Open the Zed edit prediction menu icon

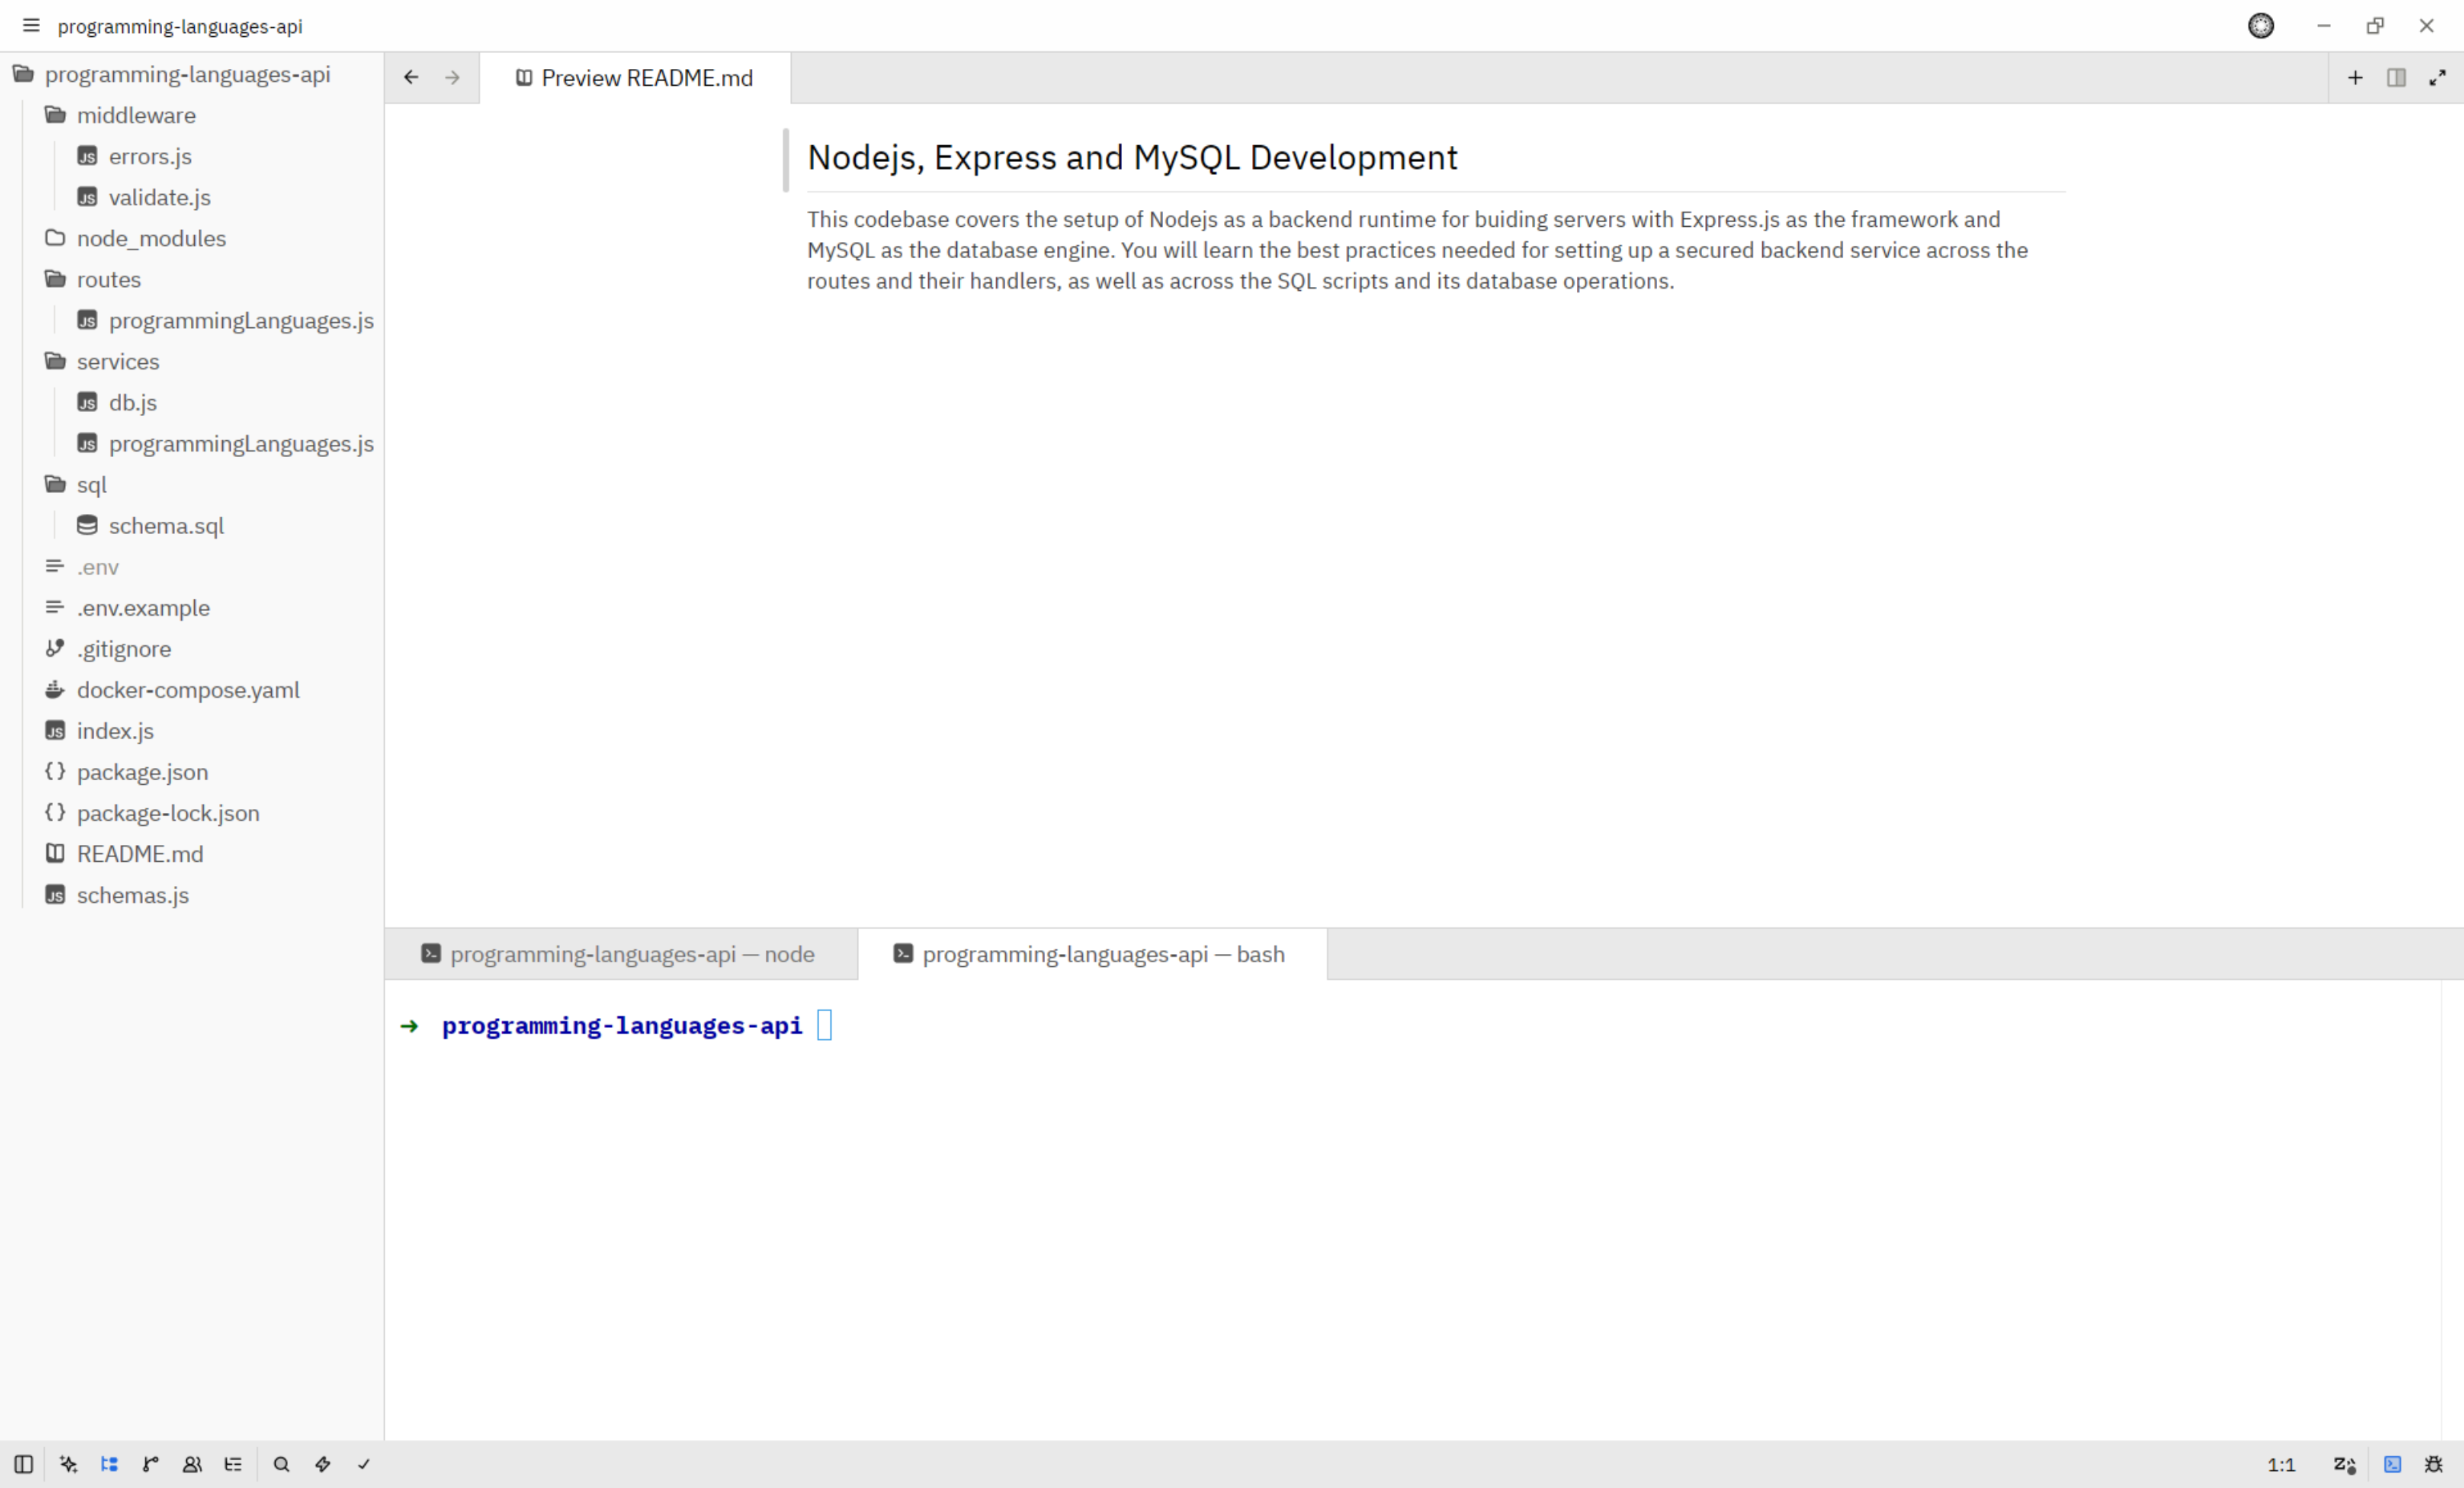coord(2345,1464)
